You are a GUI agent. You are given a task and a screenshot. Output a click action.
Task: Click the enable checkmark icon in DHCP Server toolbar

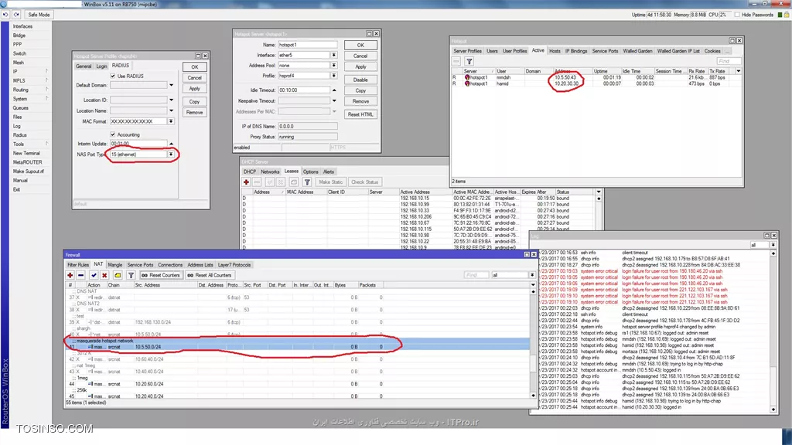(270, 182)
